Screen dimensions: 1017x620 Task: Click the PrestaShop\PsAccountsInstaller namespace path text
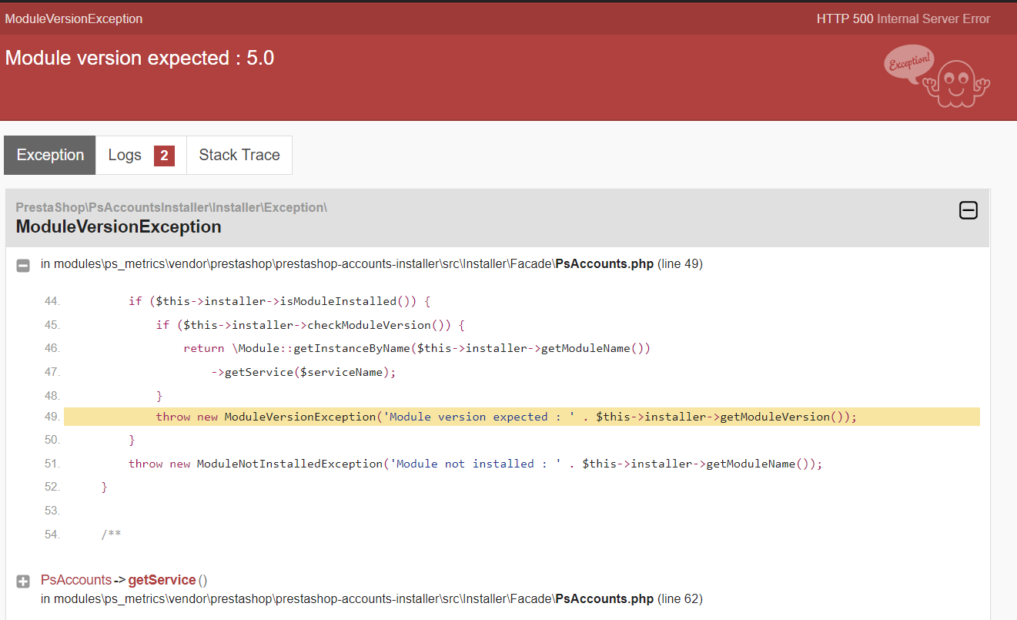click(x=172, y=207)
